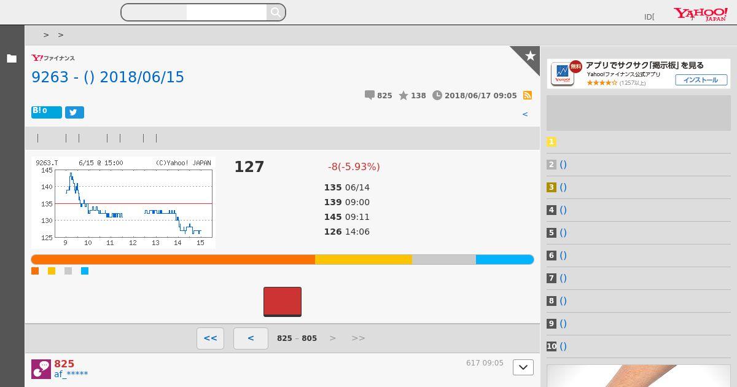This screenshot has height=387, width=737.
Task: Jump to first page with << button
Action: coord(210,338)
